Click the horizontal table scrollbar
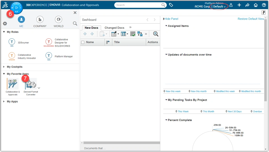 (x=121, y=143)
